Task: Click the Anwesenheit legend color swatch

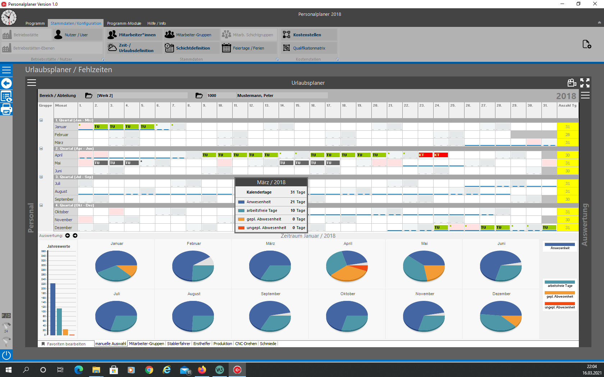Action: tap(560, 244)
